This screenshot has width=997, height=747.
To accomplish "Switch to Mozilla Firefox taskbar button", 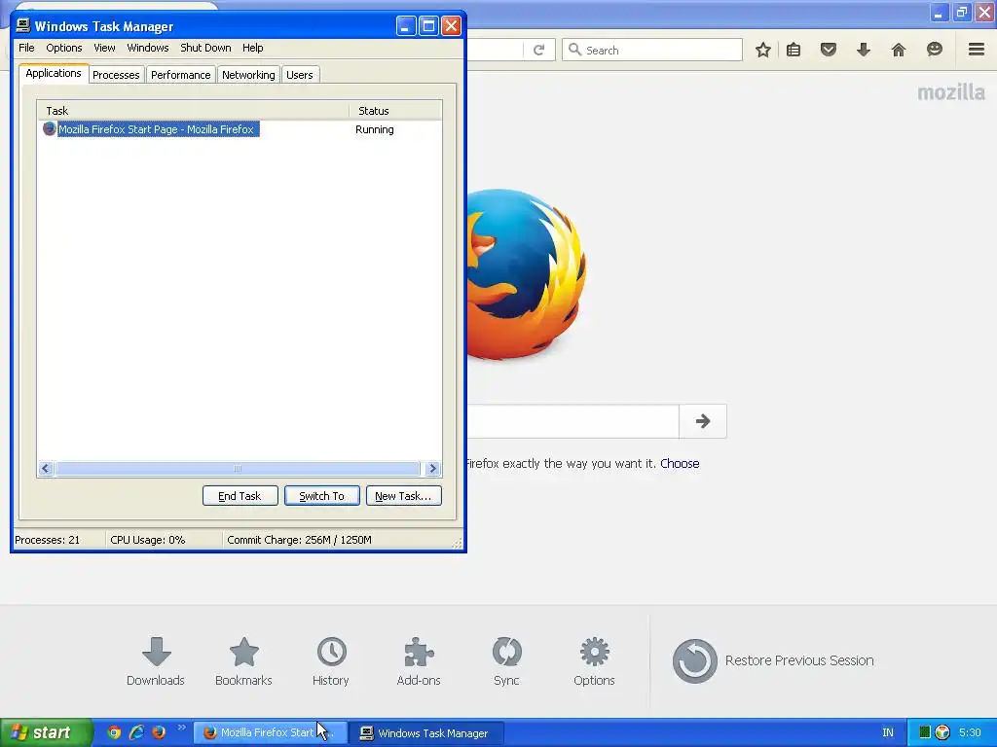I will (270, 733).
